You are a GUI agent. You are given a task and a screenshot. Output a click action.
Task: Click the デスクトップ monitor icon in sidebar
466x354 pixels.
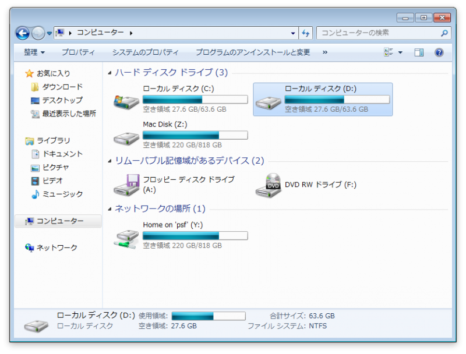tap(35, 101)
